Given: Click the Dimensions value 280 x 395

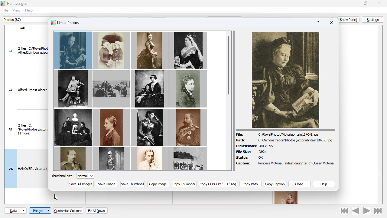Looking at the screenshot, I should (x=265, y=146).
